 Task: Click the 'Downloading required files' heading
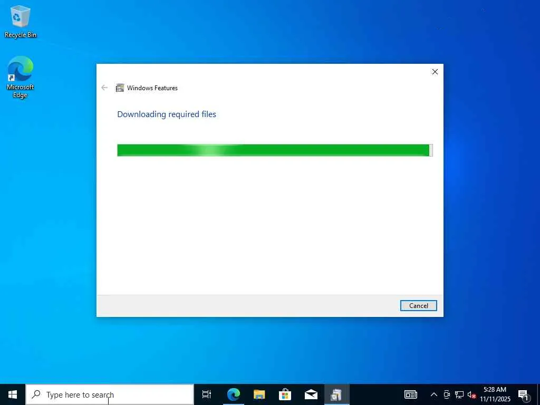pyautogui.click(x=167, y=114)
